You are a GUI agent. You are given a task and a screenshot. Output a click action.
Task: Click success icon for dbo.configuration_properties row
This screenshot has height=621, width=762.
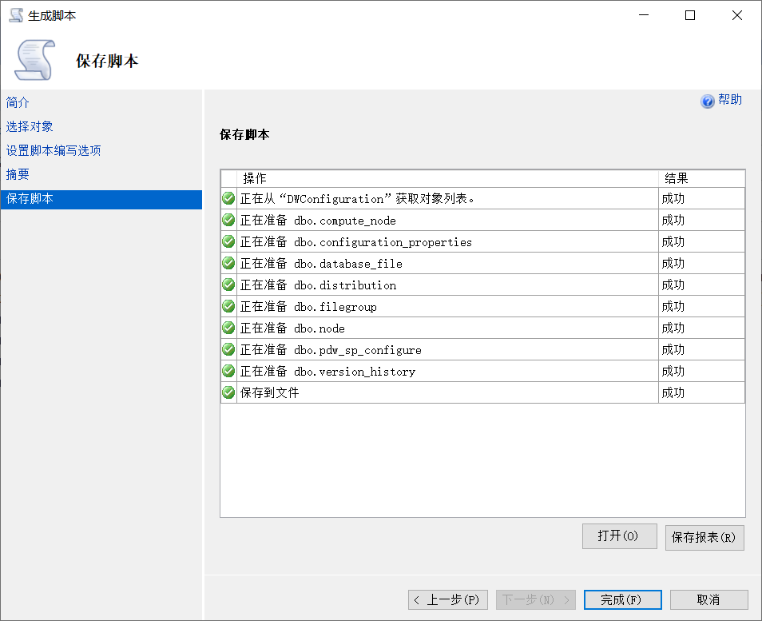click(x=228, y=241)
